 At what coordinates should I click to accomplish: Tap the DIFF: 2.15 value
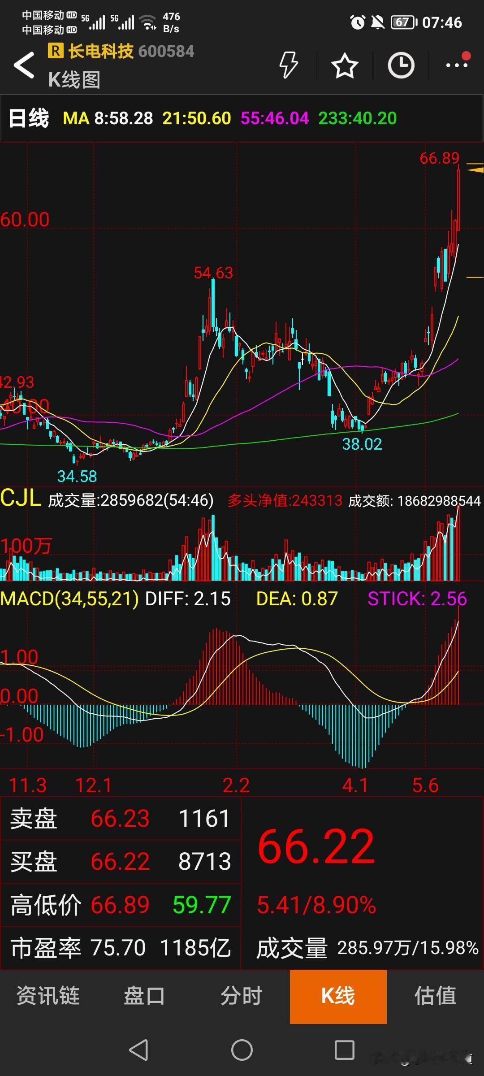188,599
